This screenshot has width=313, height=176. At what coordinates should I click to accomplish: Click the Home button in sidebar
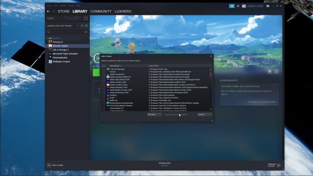coord(50,19)
